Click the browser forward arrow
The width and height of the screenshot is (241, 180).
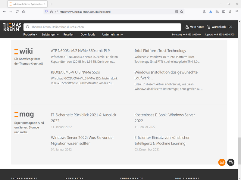(x=11, y=12)
